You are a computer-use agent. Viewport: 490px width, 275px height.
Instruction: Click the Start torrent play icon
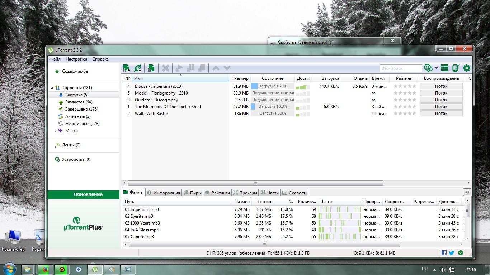[180, 68]
